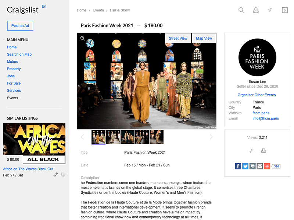Click the $ 80.00 price tag
Viewport: 294px width, 220px height.
(x=13, y=159)
